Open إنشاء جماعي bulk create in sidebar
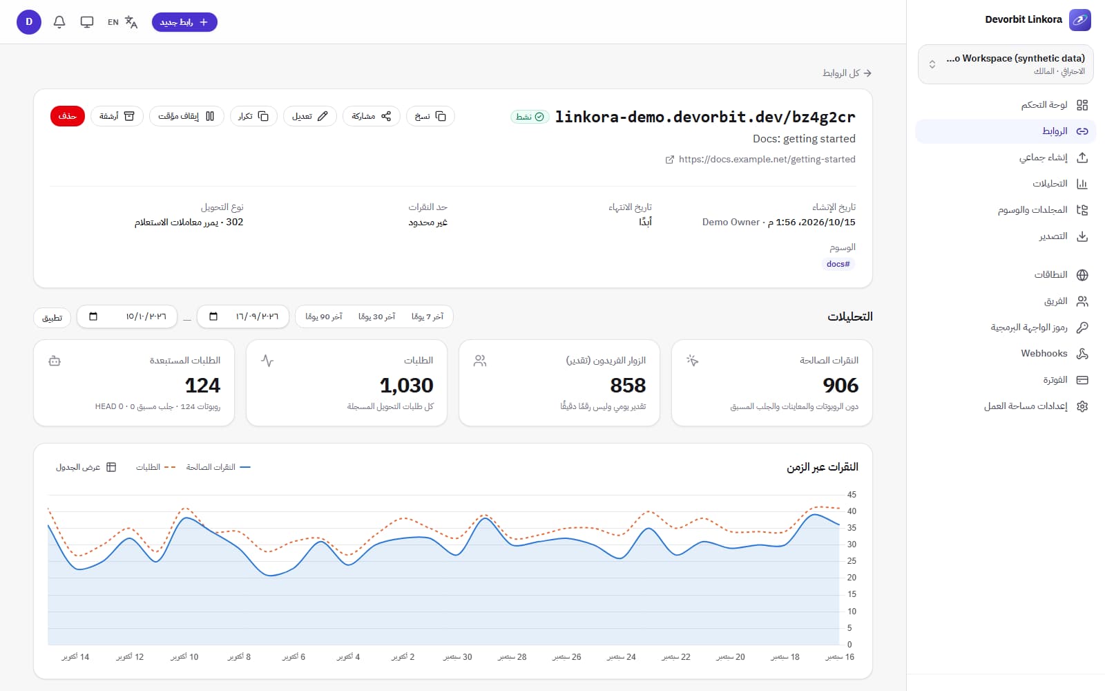 [1006, 158]
